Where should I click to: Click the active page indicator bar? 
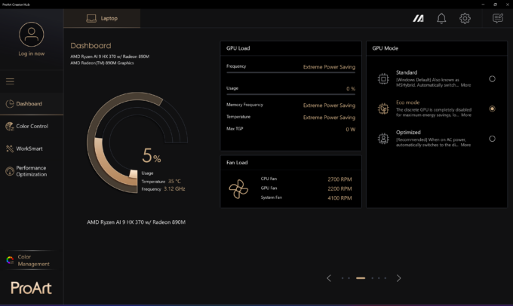(361, 278)
